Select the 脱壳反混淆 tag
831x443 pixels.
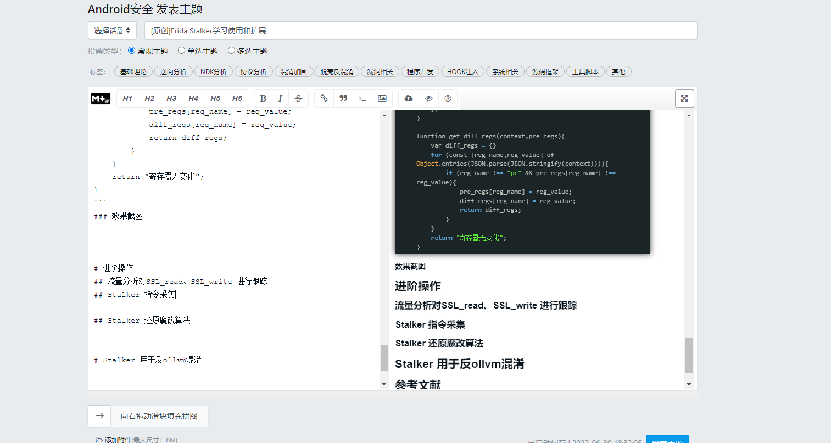point(337,71)
